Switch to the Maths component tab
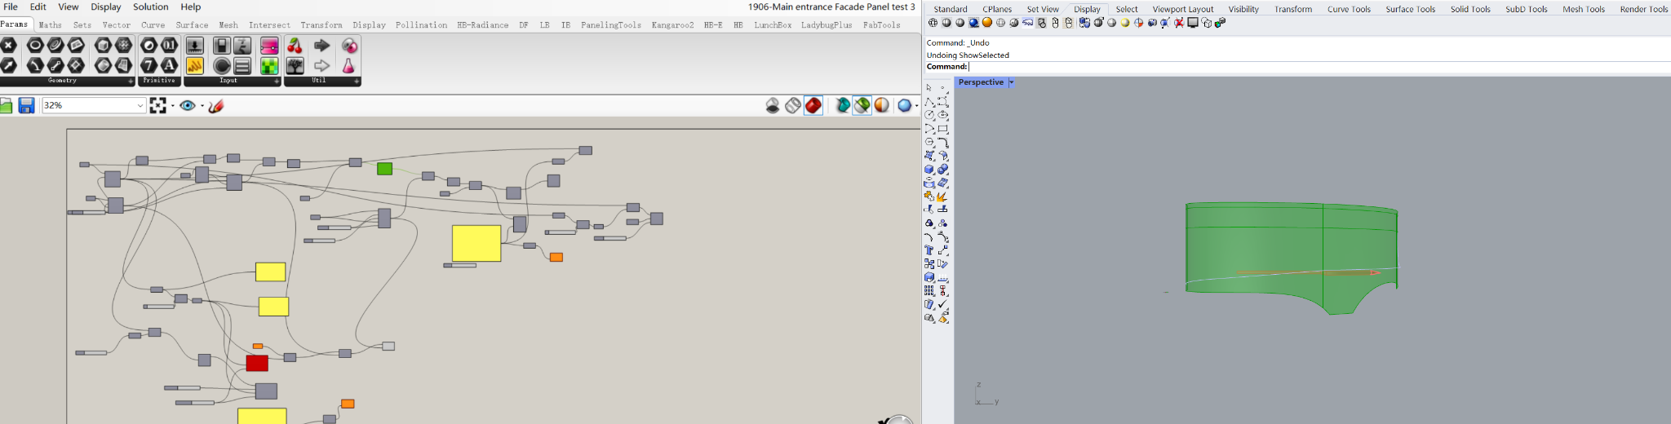The height and width of the screenshot is (424, 1671). click(51, 25)
